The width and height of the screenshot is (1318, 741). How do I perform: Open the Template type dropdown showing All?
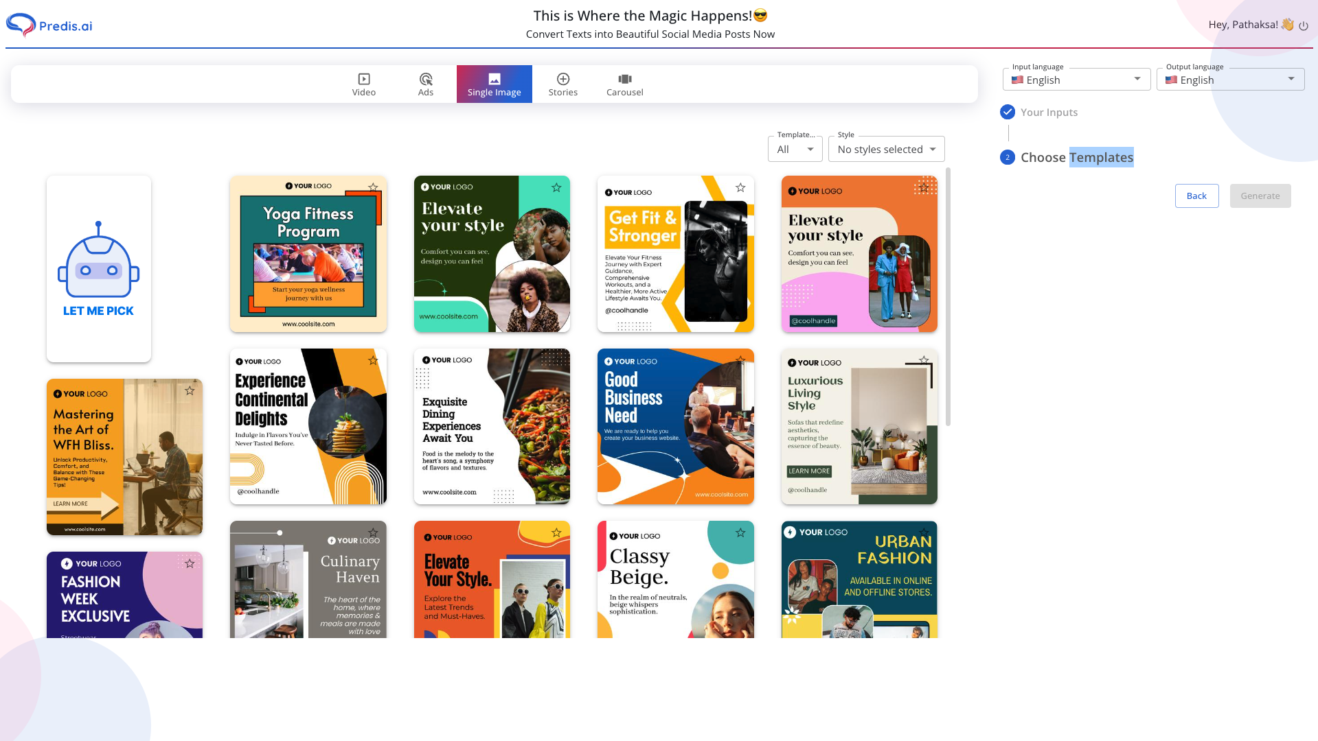795,150
